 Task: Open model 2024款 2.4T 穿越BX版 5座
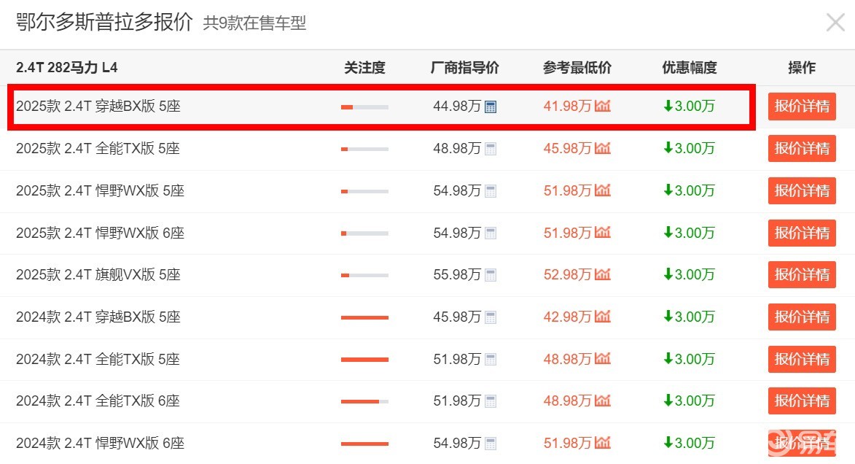coord(98,317)
